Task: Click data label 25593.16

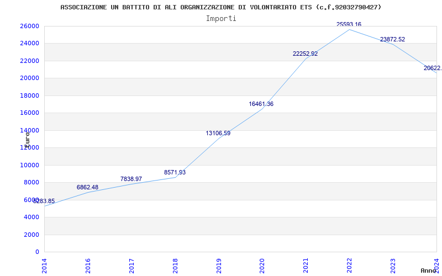Action: pyautogui.click(x=349, y=24)
